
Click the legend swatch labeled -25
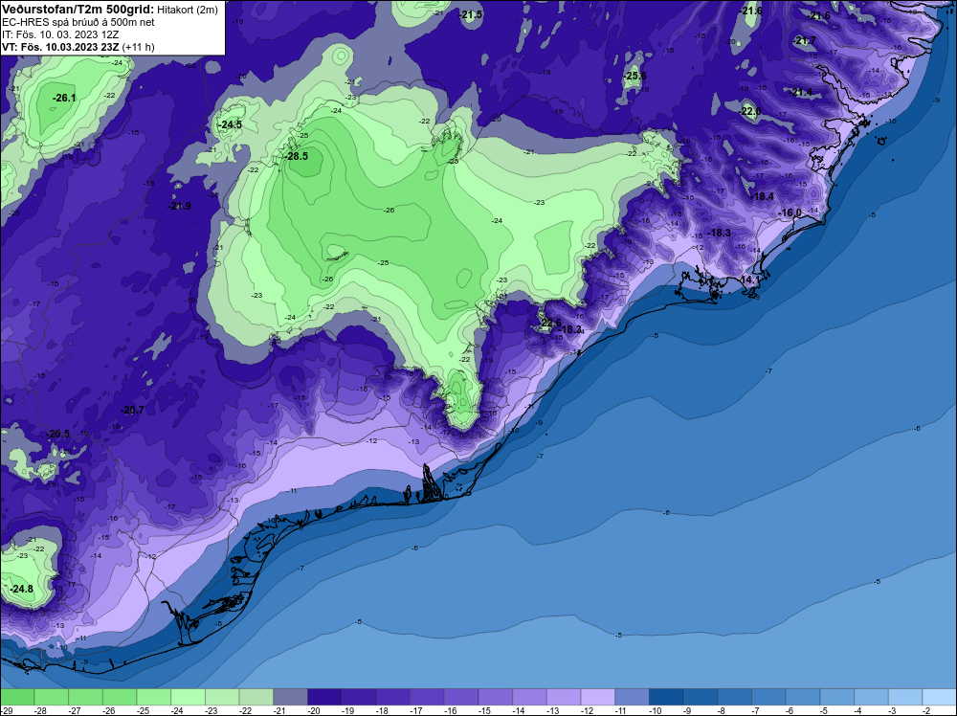click(x=154, y=697)
